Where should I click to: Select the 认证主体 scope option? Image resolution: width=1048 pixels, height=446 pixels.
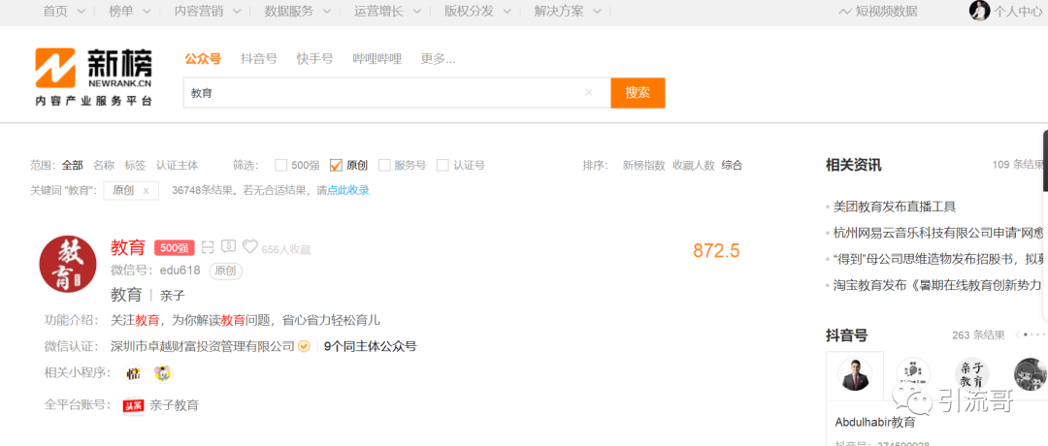point(178,165)
